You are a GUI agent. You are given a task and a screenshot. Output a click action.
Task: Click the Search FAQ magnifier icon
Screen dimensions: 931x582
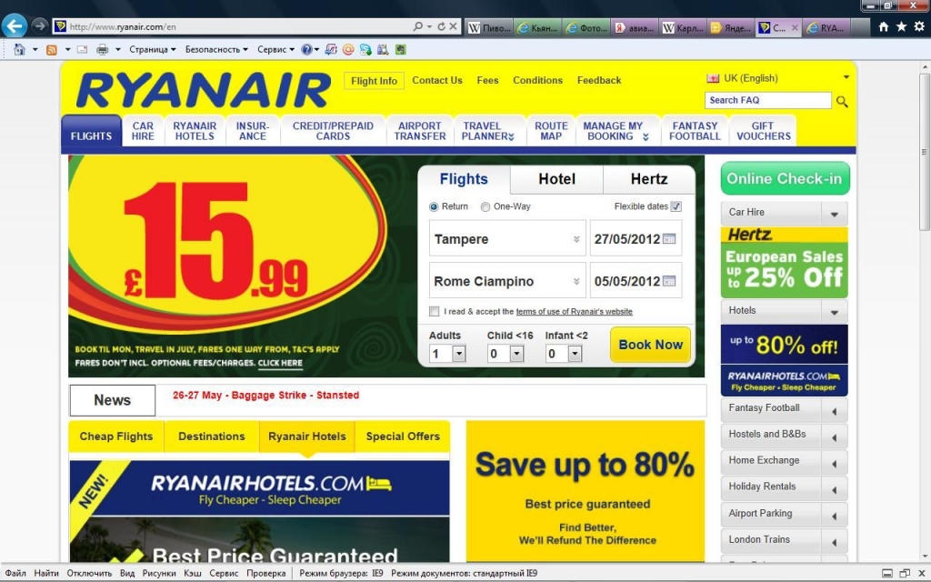coord(842,102)
